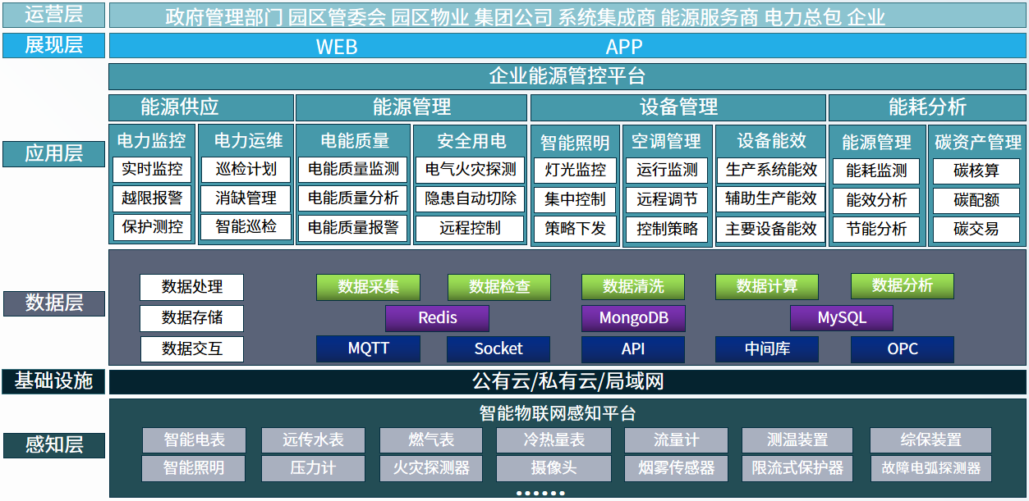The height and width of the screenshot is (501, 1029).
Task: Click the "隐患自动切除" box
Action: [x=471, y=198]
